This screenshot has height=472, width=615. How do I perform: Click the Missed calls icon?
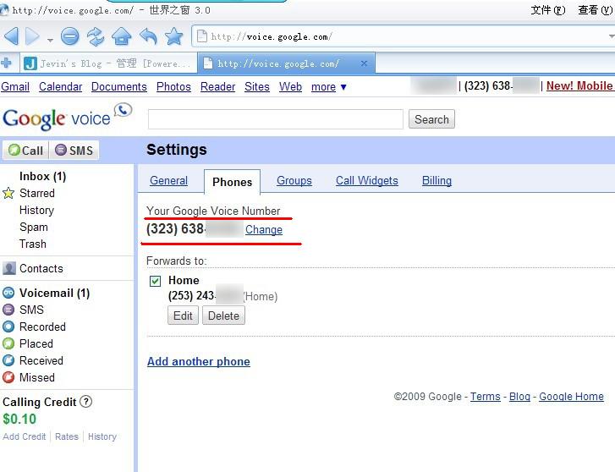click(8, 377)
